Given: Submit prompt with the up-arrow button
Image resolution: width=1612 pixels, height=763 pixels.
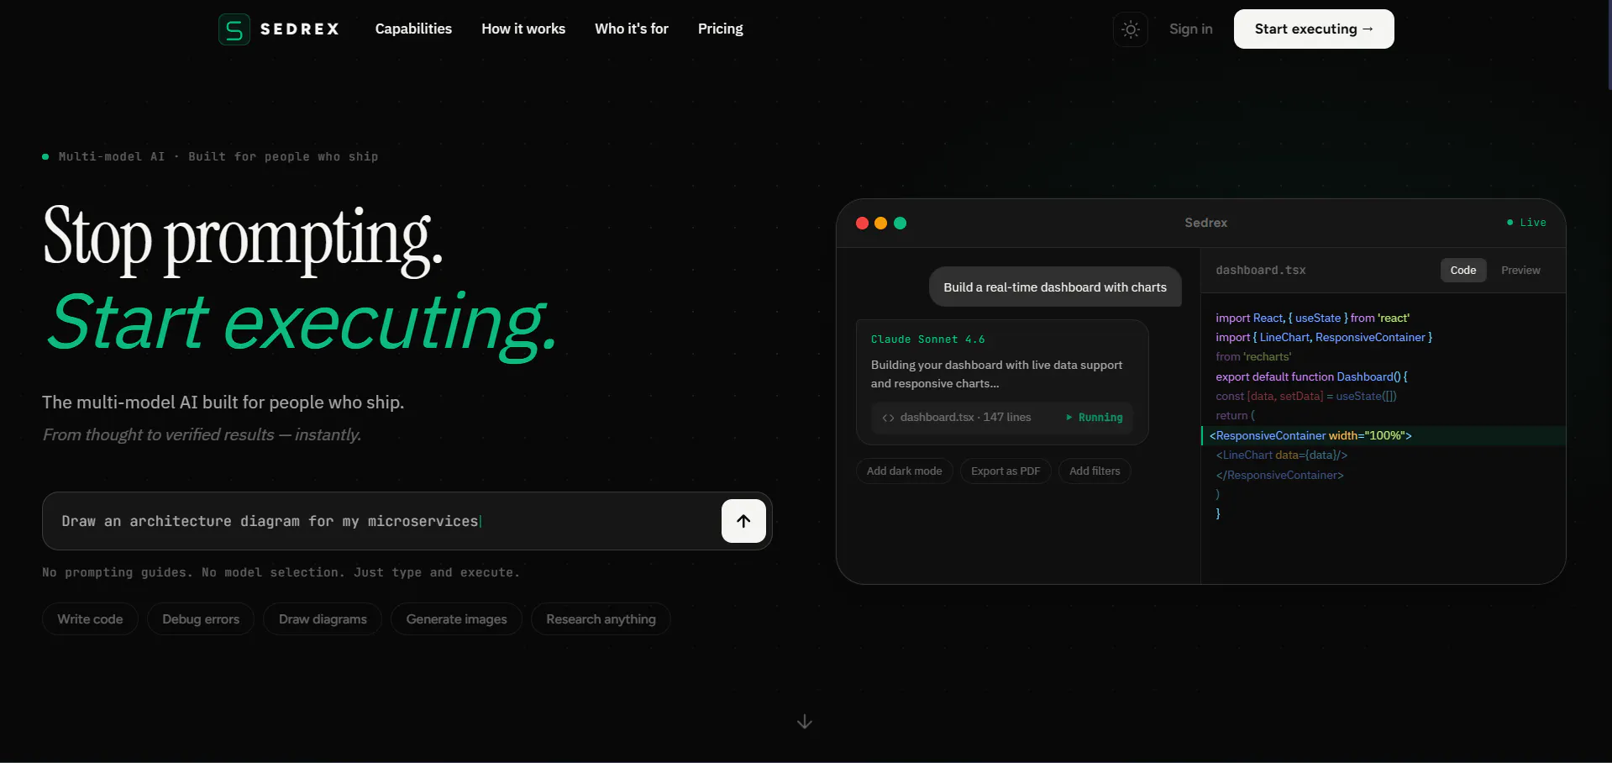Looking at the screenshot, I should click(x=743, y=521).
